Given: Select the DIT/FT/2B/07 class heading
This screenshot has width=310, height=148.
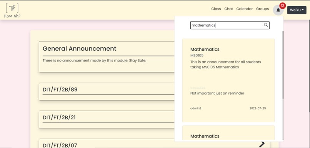Looking at the screenshot, I should coord(60,145).
